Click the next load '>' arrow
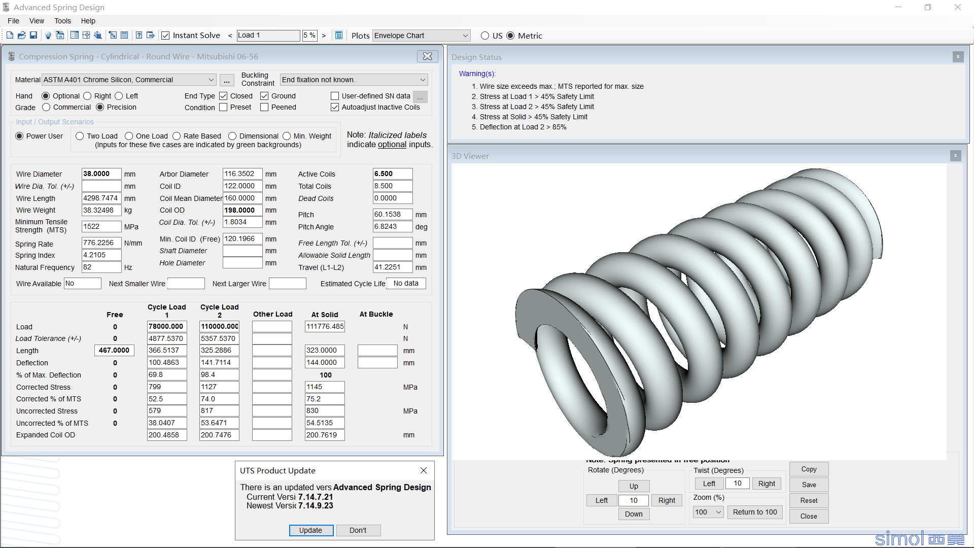Screen dimensions: 974x548 tap(324, 36)
